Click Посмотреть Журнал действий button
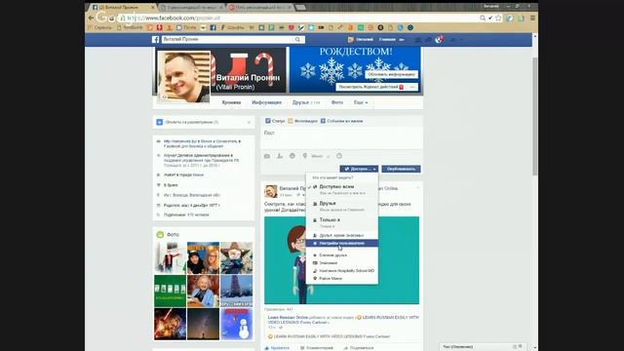The height and width of the screenshot is (351, 624). [x=370, y=87]
